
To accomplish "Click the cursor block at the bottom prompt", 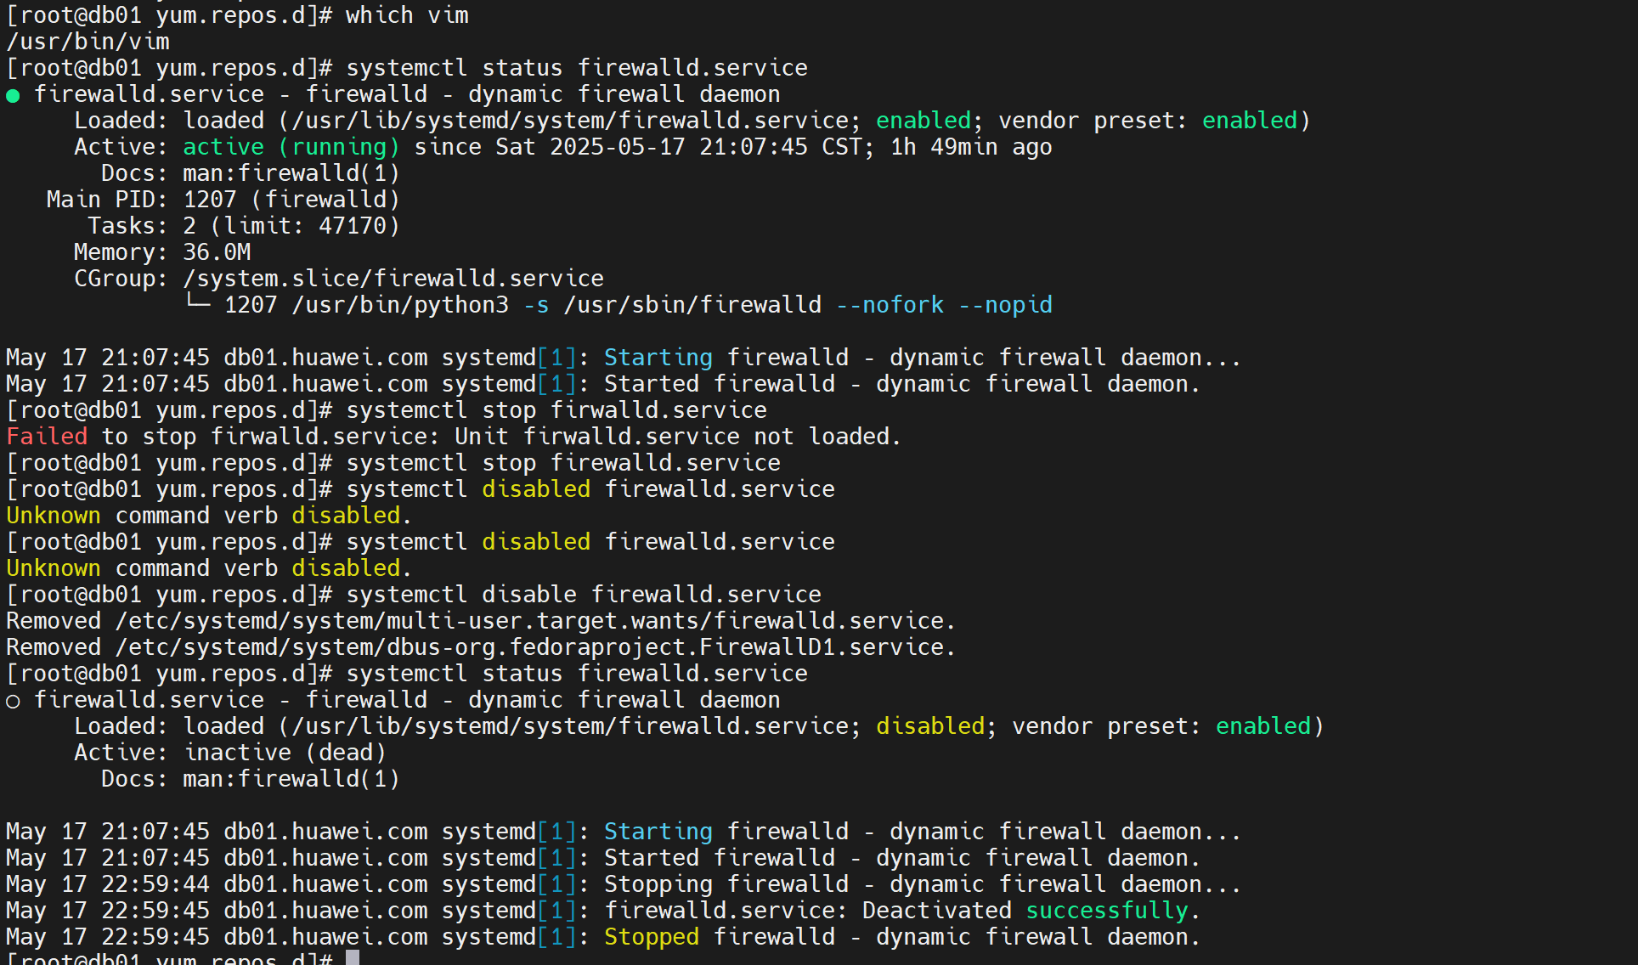I will [x=353, y=958].
